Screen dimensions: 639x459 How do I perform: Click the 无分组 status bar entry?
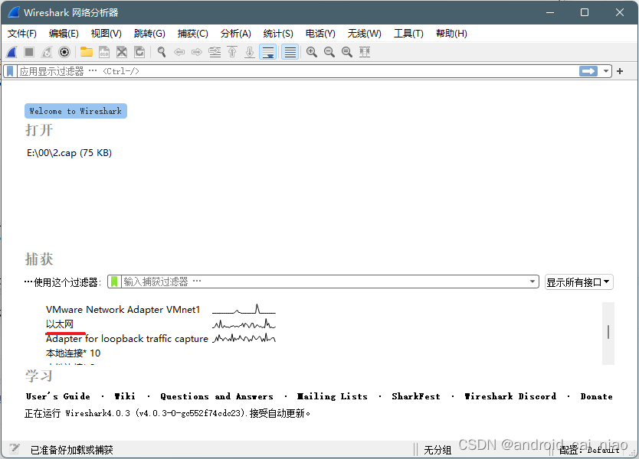(x=437, y=450)
